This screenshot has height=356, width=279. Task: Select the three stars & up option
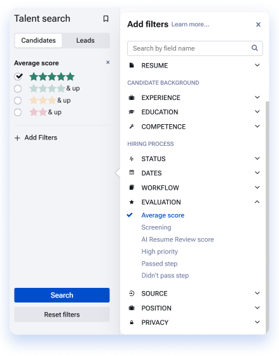pos(18,101)
